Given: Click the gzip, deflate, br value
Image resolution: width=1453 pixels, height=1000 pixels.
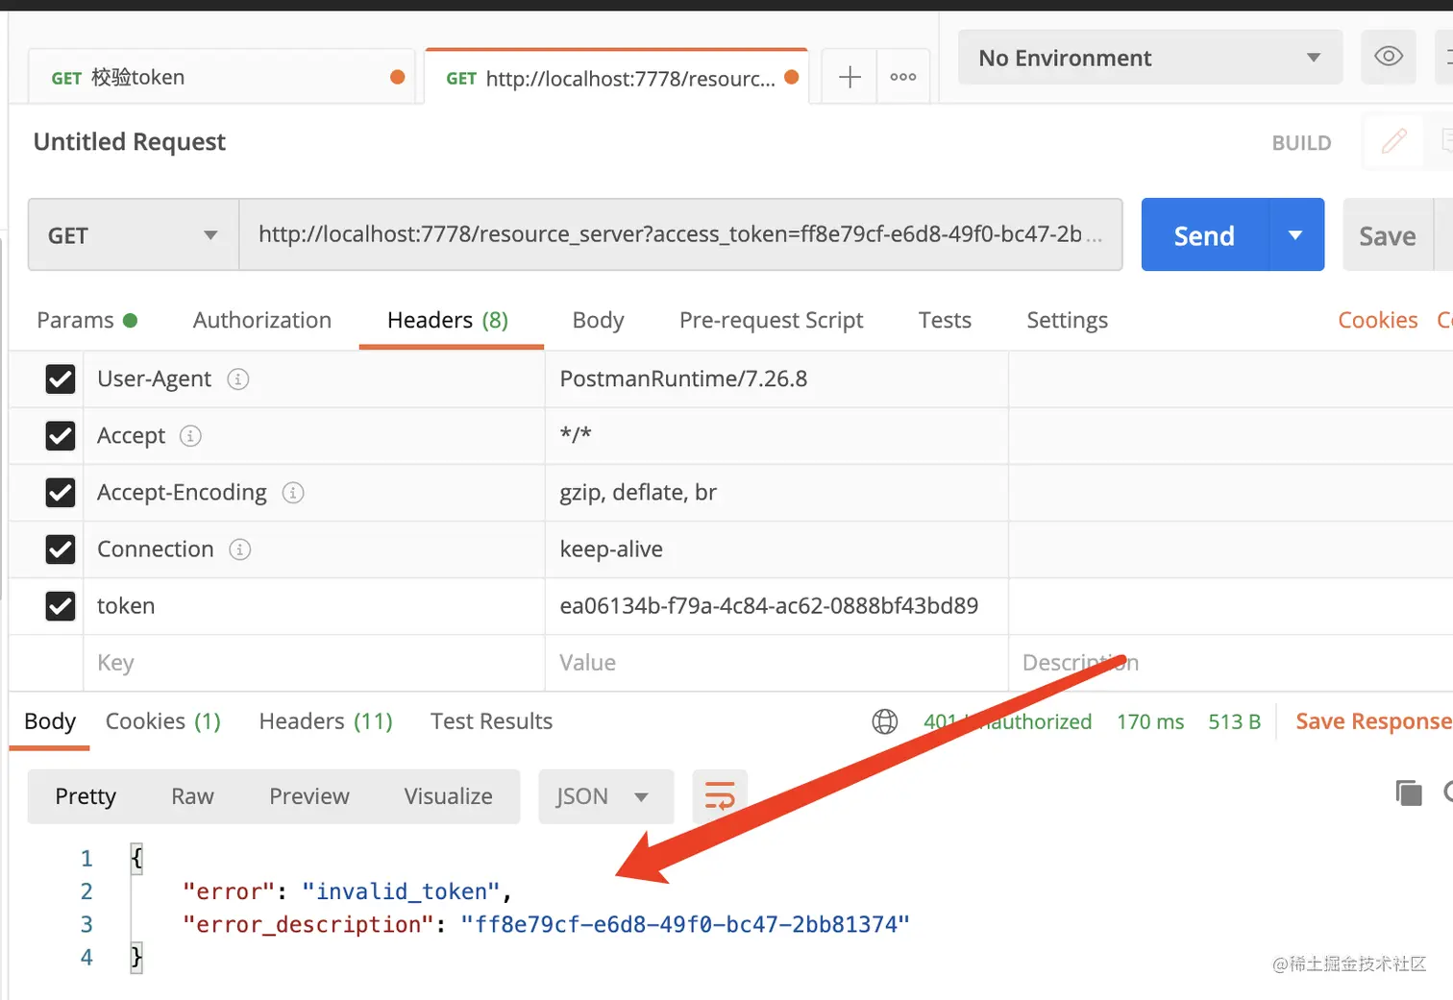Looking at the screenshot, I should 638,493.
